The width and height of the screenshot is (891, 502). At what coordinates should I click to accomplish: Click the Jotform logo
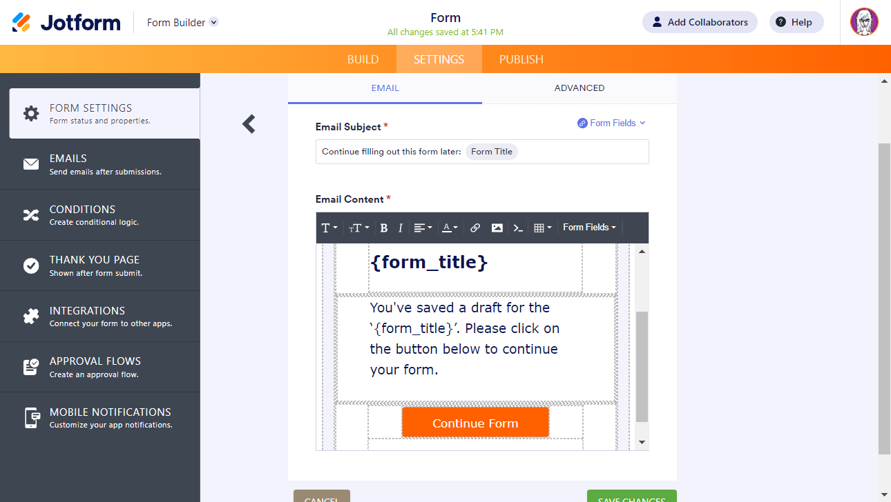66,22
